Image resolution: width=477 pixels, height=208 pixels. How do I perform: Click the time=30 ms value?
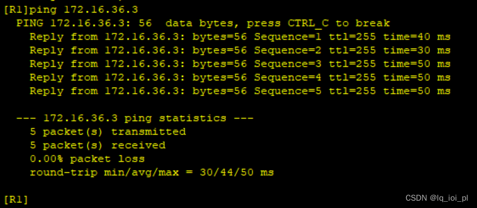(417, 50)
